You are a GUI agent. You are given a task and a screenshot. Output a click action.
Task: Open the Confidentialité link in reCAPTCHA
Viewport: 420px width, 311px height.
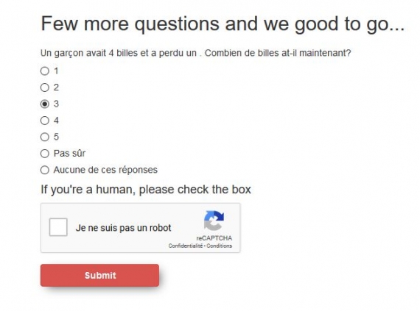pos(186,246)
